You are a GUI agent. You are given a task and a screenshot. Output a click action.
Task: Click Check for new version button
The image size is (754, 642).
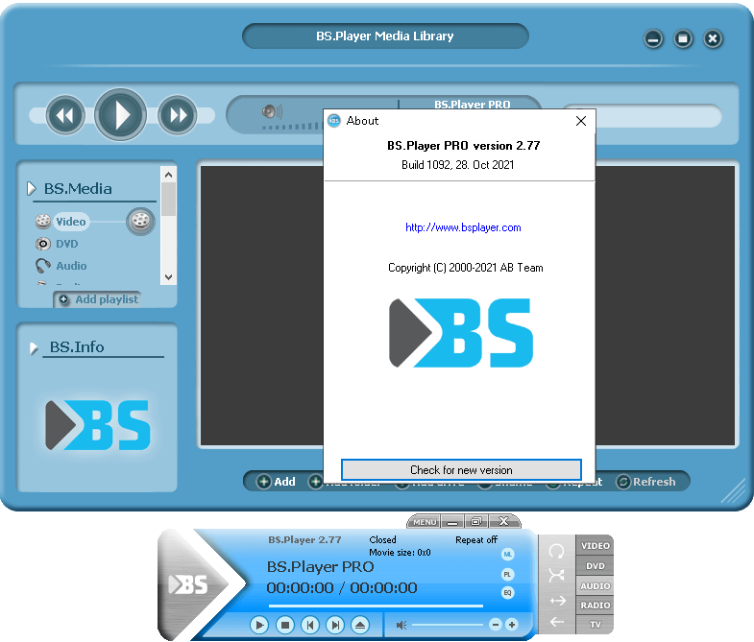[x=461, y=469]
